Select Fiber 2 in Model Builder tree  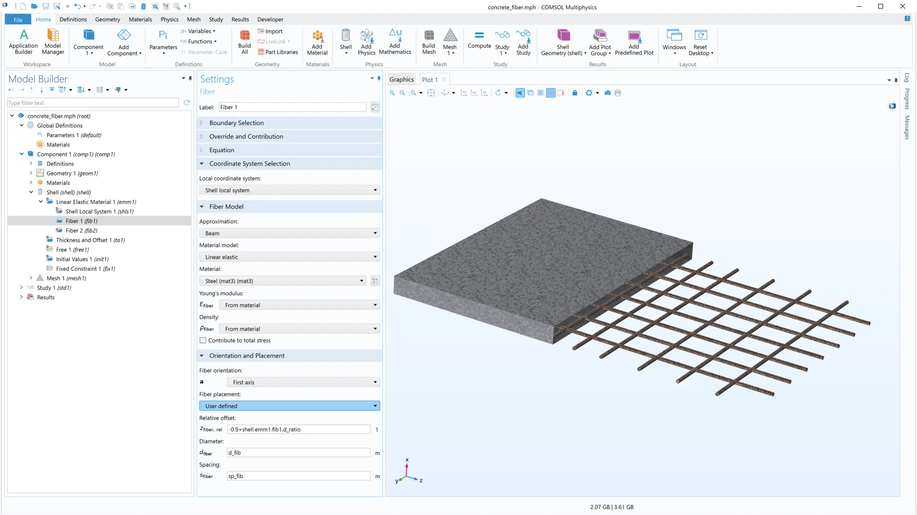click(81, 230)
